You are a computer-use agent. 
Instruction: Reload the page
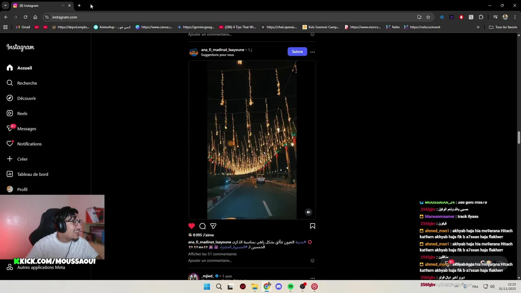(x=25, y=17)
